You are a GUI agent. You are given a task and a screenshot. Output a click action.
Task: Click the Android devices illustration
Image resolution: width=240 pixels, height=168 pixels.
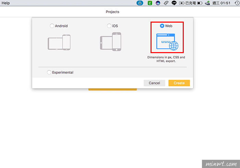point(59,43)
